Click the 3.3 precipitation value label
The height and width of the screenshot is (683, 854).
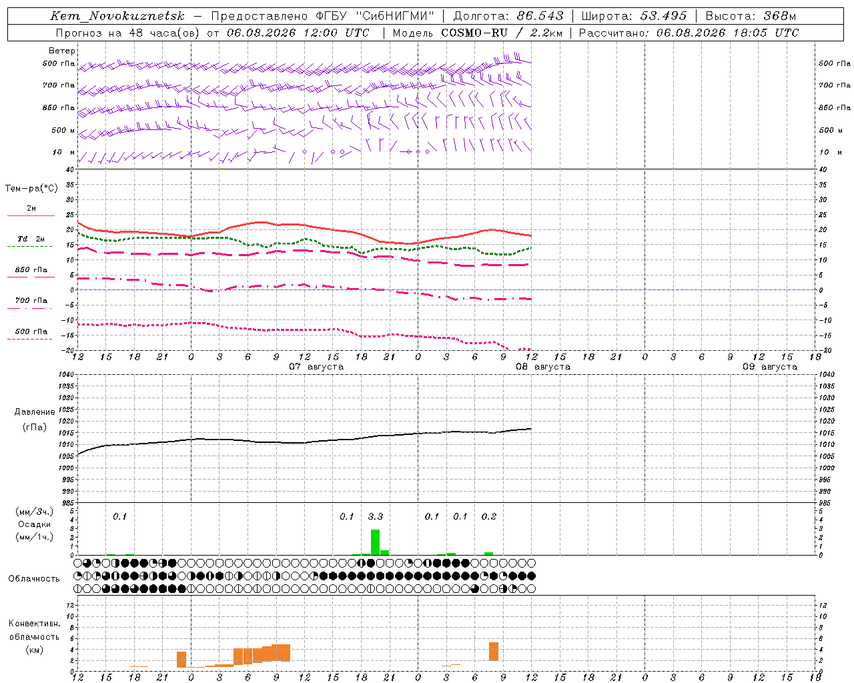point(376,516)
